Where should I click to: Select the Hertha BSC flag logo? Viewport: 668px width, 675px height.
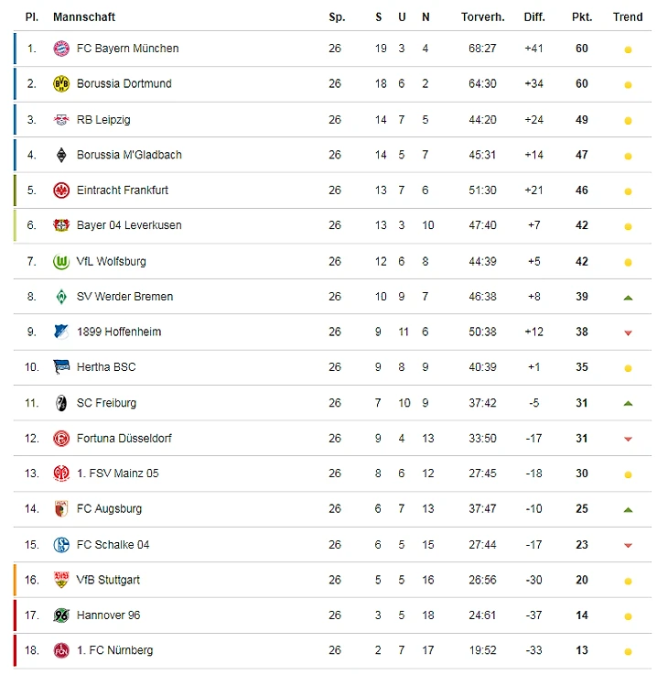[61, 367]
